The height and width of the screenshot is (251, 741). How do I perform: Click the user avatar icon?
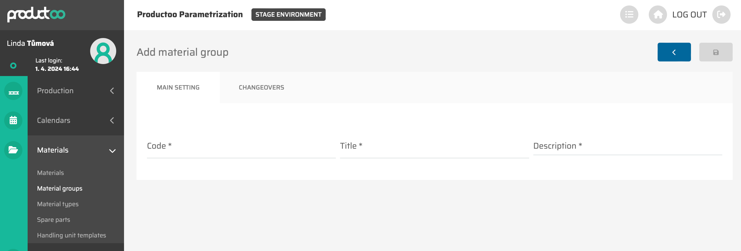coord(103,51)
